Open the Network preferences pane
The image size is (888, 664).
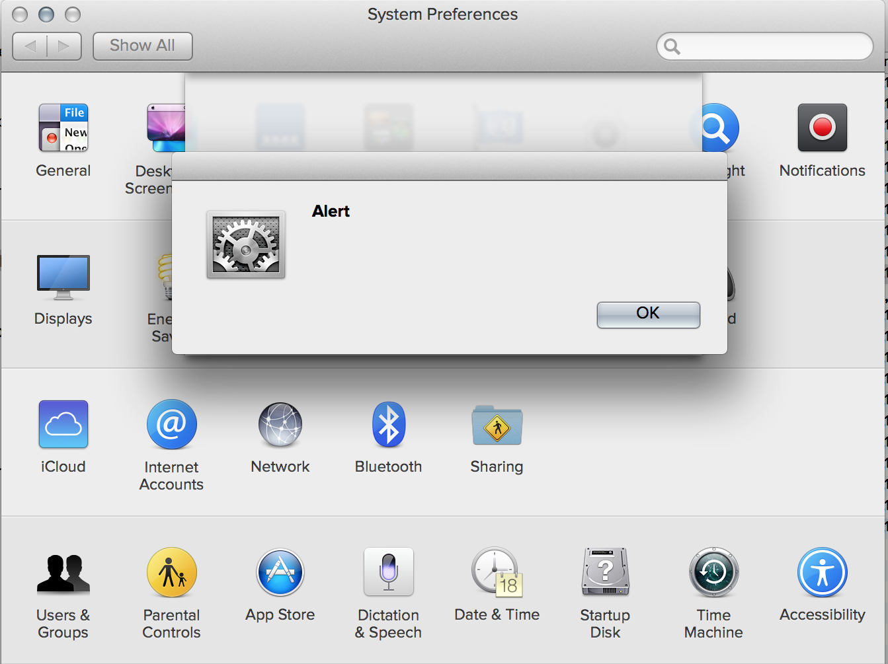click(280, 424)
